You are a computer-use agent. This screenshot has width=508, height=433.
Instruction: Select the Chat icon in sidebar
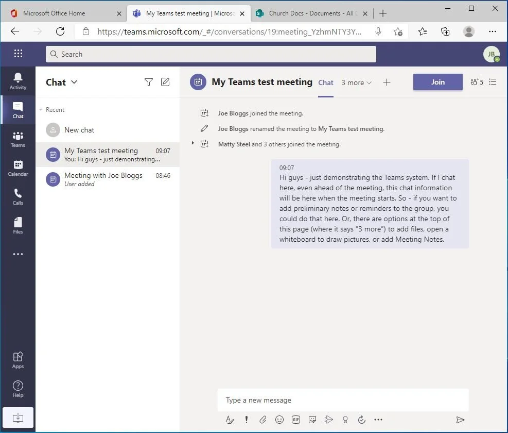(18, 110)
